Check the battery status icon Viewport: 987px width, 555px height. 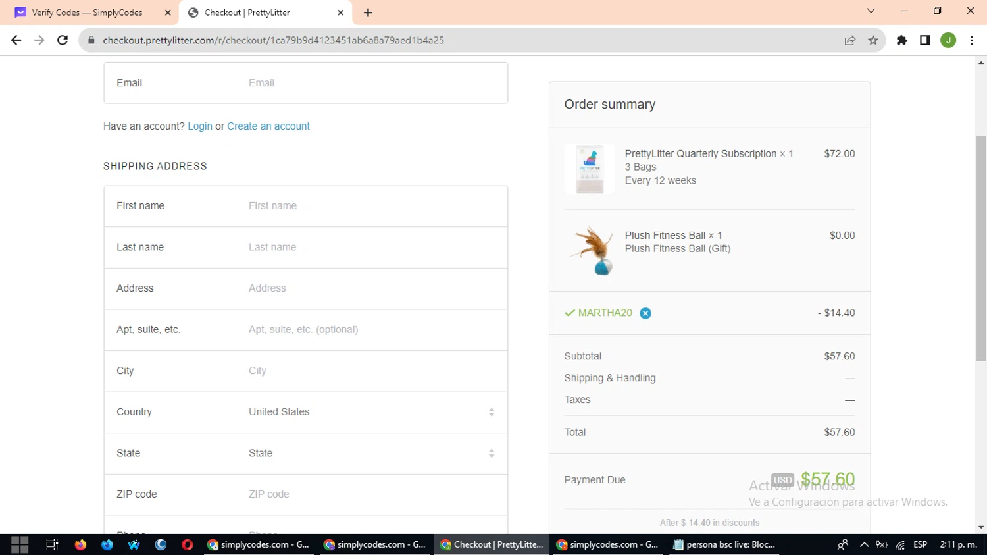click(x=882, y=544)
